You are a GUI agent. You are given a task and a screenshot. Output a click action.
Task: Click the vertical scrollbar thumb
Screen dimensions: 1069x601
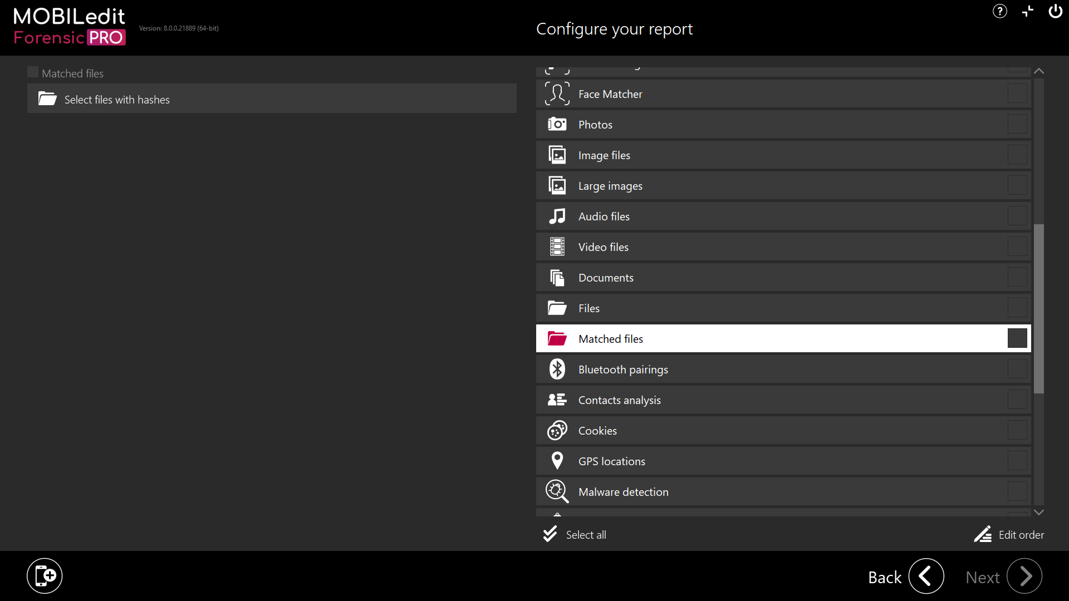[1038, 309]
